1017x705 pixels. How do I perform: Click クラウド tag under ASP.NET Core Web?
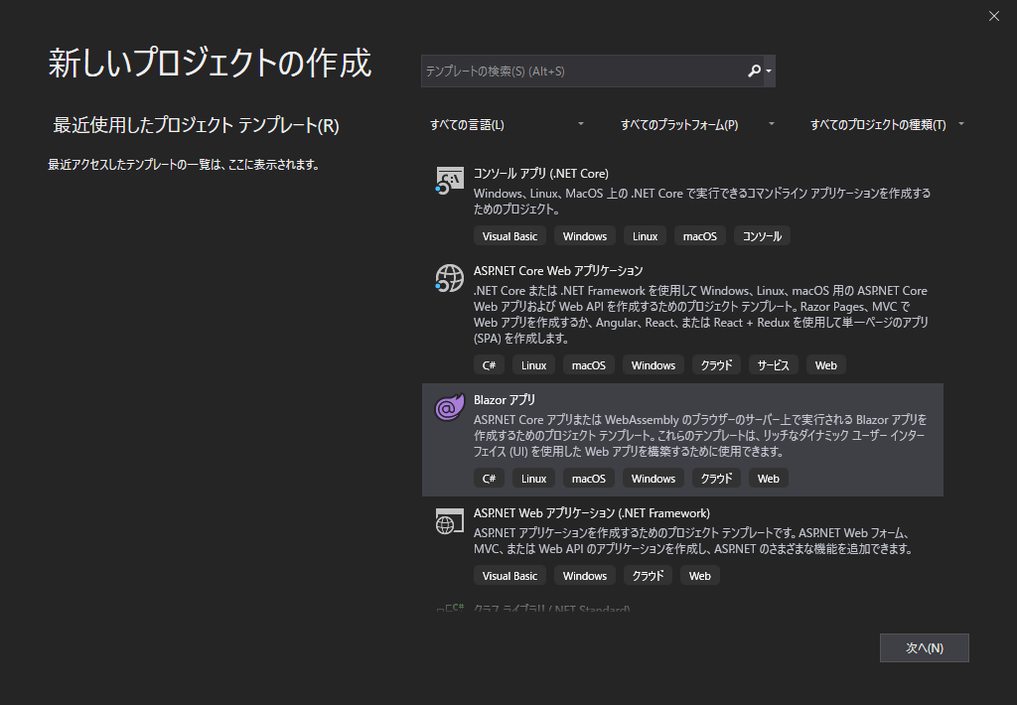click(x=716, y=365)
